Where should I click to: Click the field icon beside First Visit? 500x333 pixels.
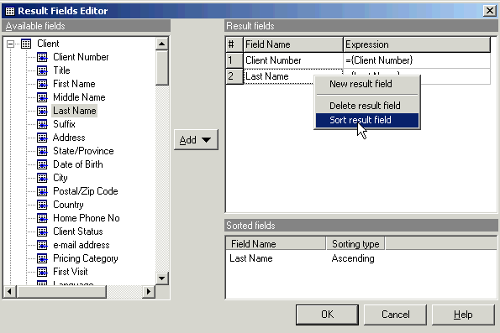click(42, 272)
